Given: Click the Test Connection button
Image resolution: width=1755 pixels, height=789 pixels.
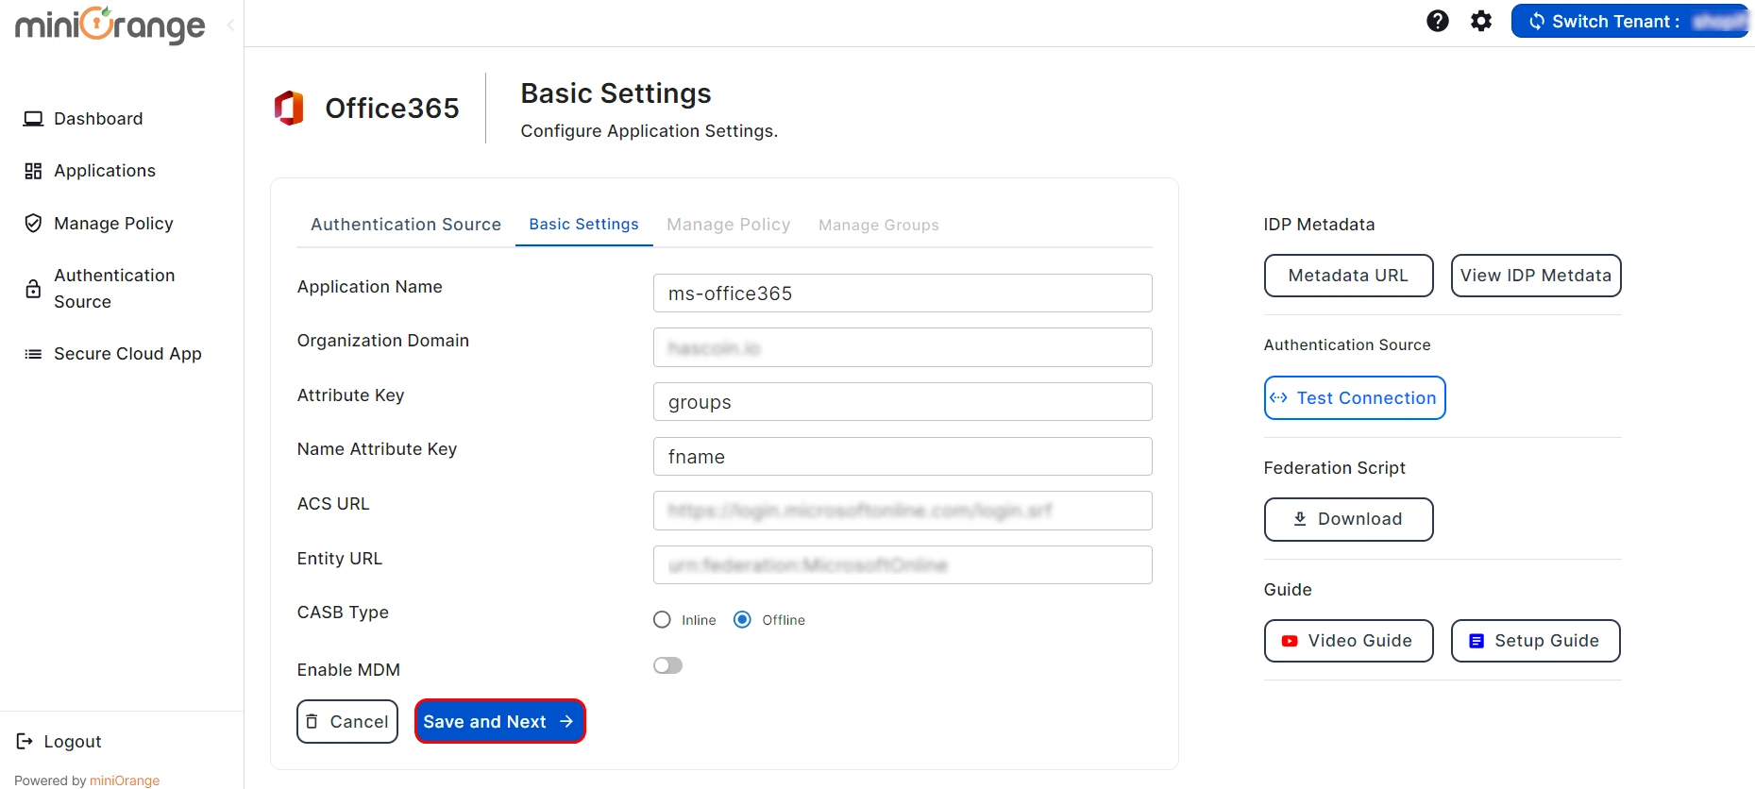Looking at the screenshot, I should (1355, 398).
